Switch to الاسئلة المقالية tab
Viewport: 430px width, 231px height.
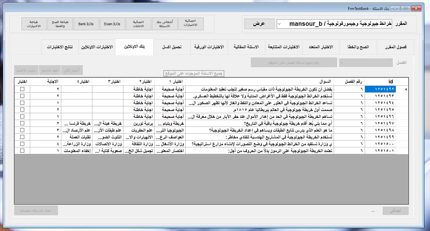246,47
